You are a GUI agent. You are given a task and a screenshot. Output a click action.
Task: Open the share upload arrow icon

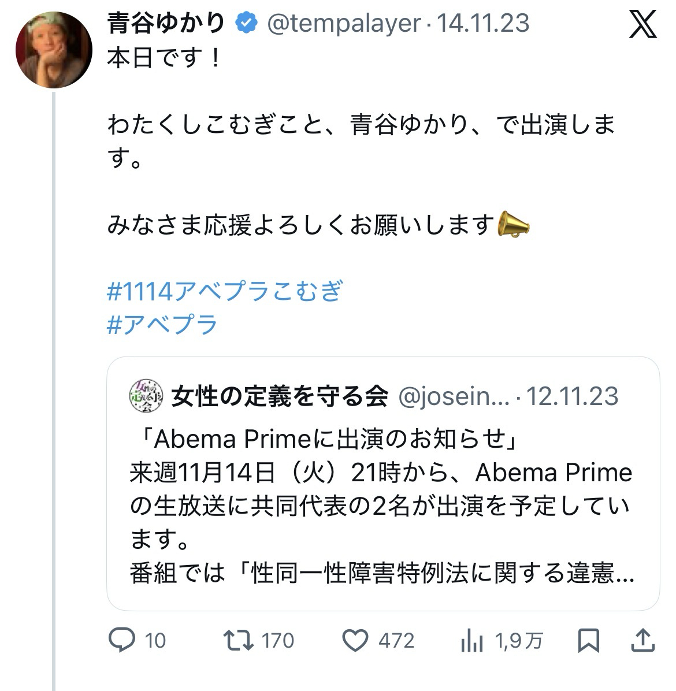643,640
